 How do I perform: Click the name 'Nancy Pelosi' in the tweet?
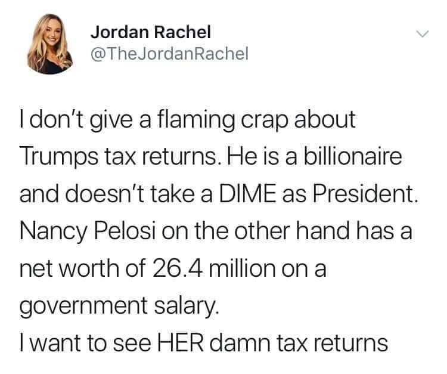click(88, 232)
